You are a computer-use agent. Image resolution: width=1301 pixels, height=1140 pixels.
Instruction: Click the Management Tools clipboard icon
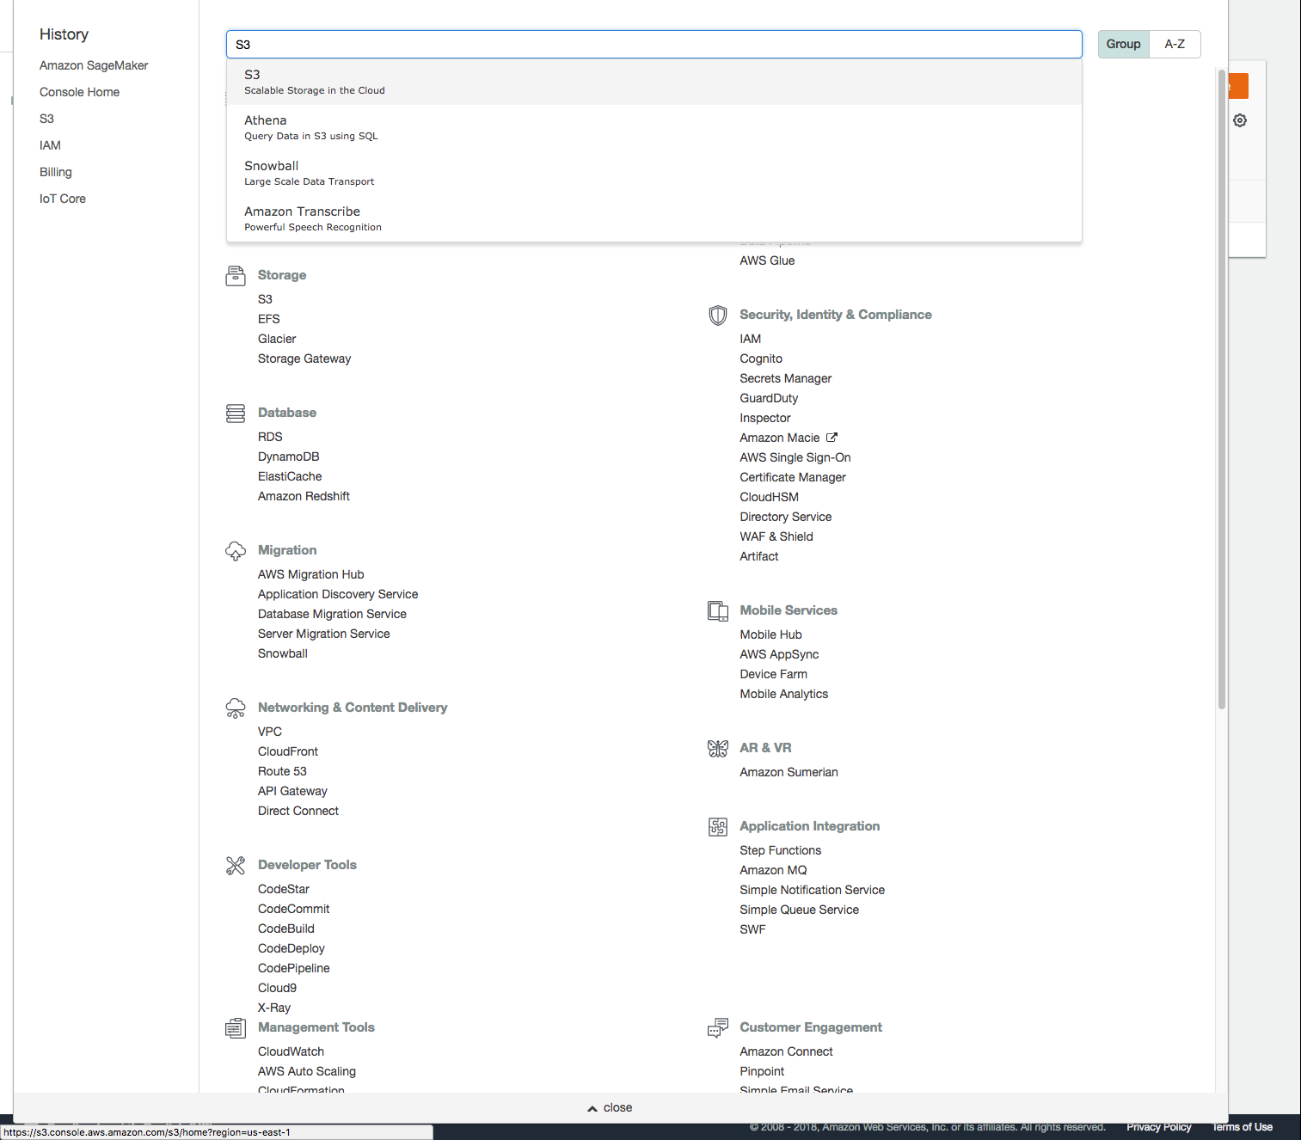point(236,1028)
